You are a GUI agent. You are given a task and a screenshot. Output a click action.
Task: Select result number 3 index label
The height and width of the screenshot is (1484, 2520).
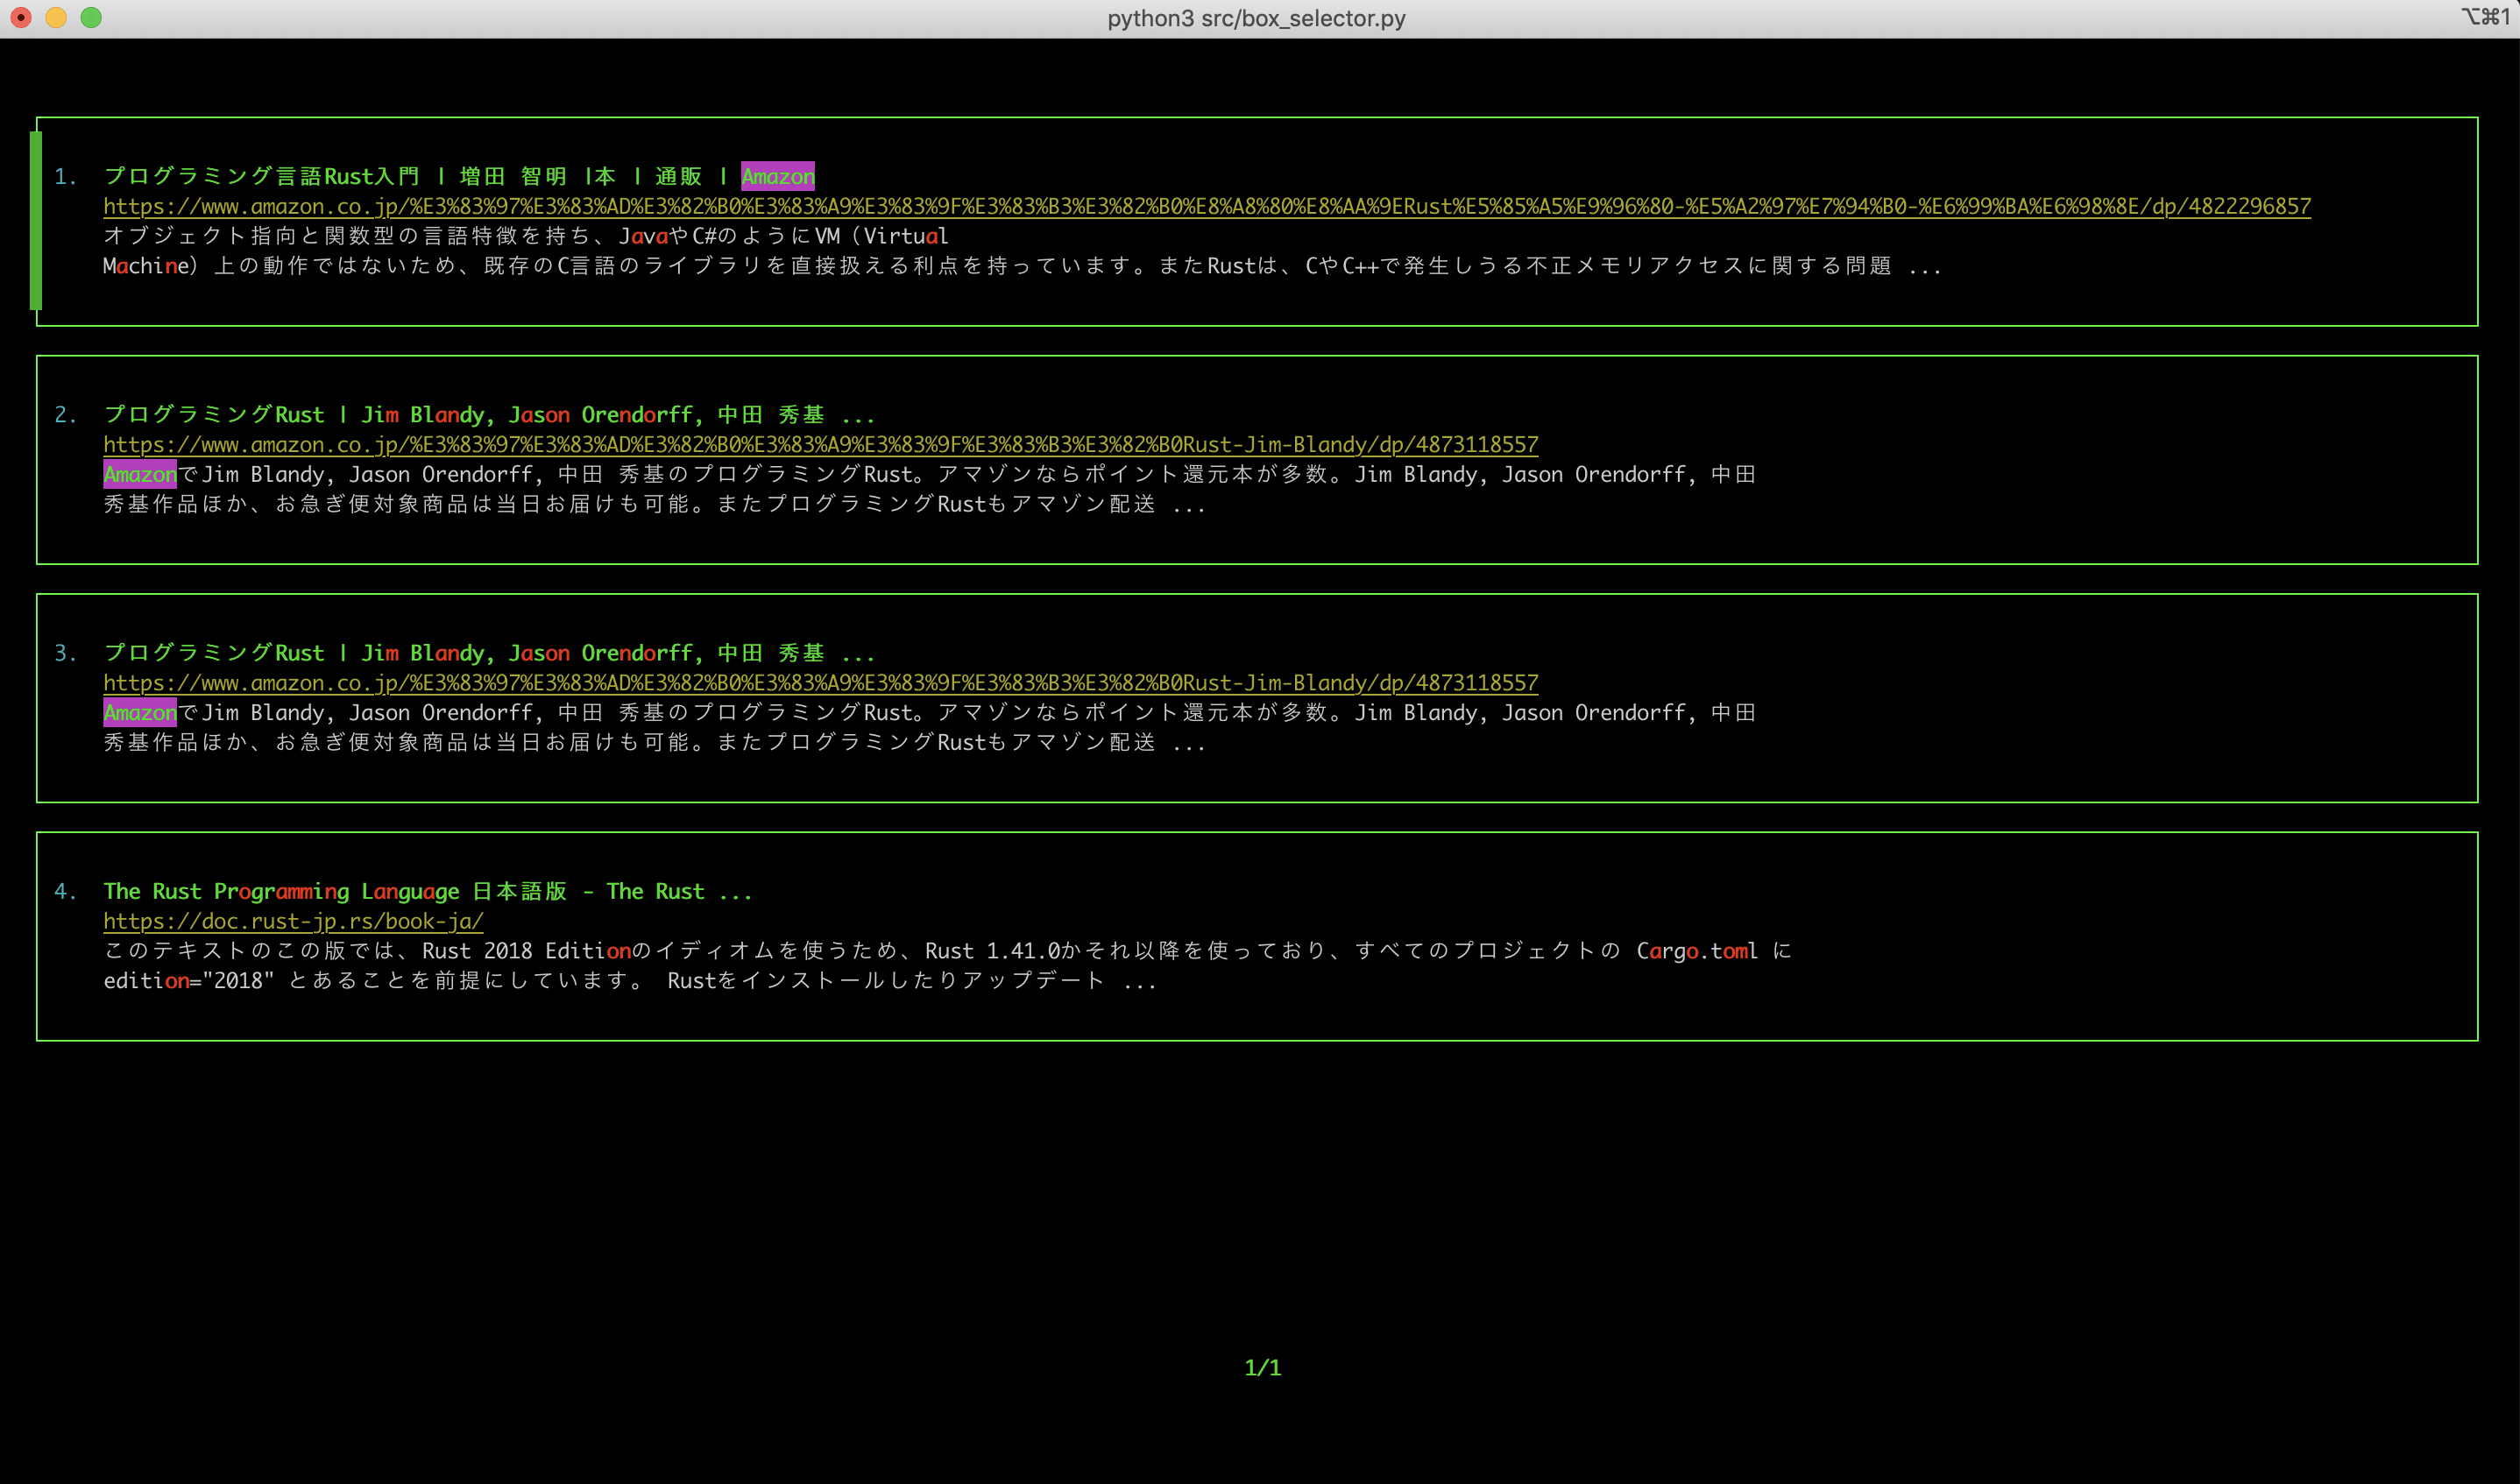pyautogui.click(x=65, y=653)
